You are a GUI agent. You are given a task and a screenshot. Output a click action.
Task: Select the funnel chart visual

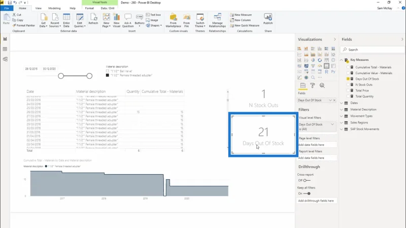click(x=313, y=66)
